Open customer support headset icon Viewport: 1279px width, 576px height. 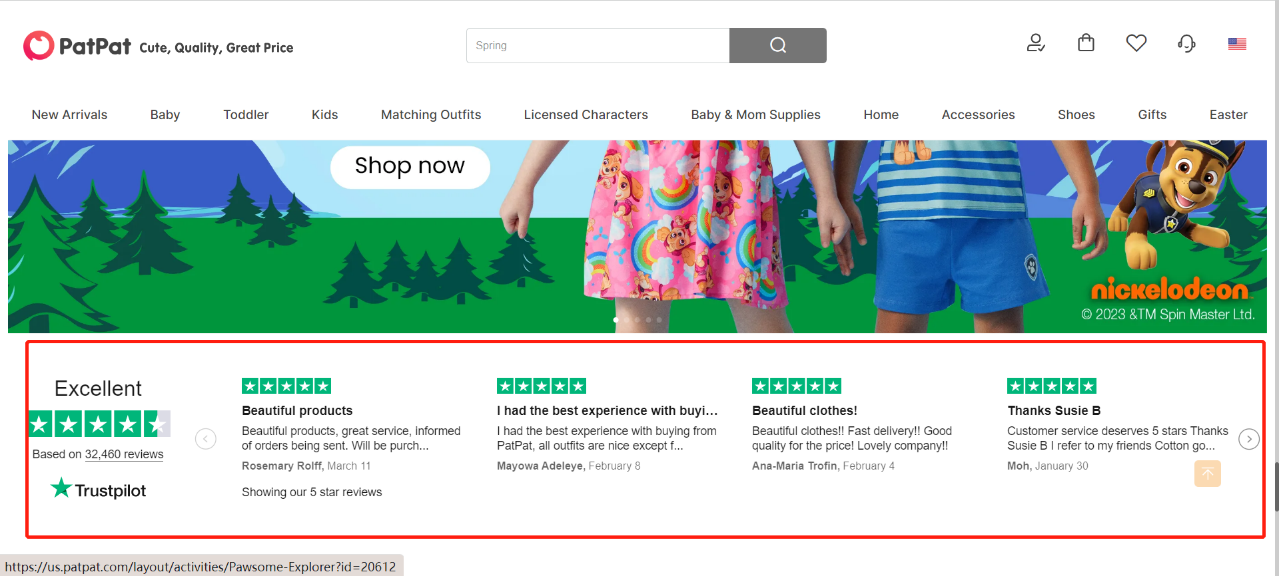pos(1186,44)
